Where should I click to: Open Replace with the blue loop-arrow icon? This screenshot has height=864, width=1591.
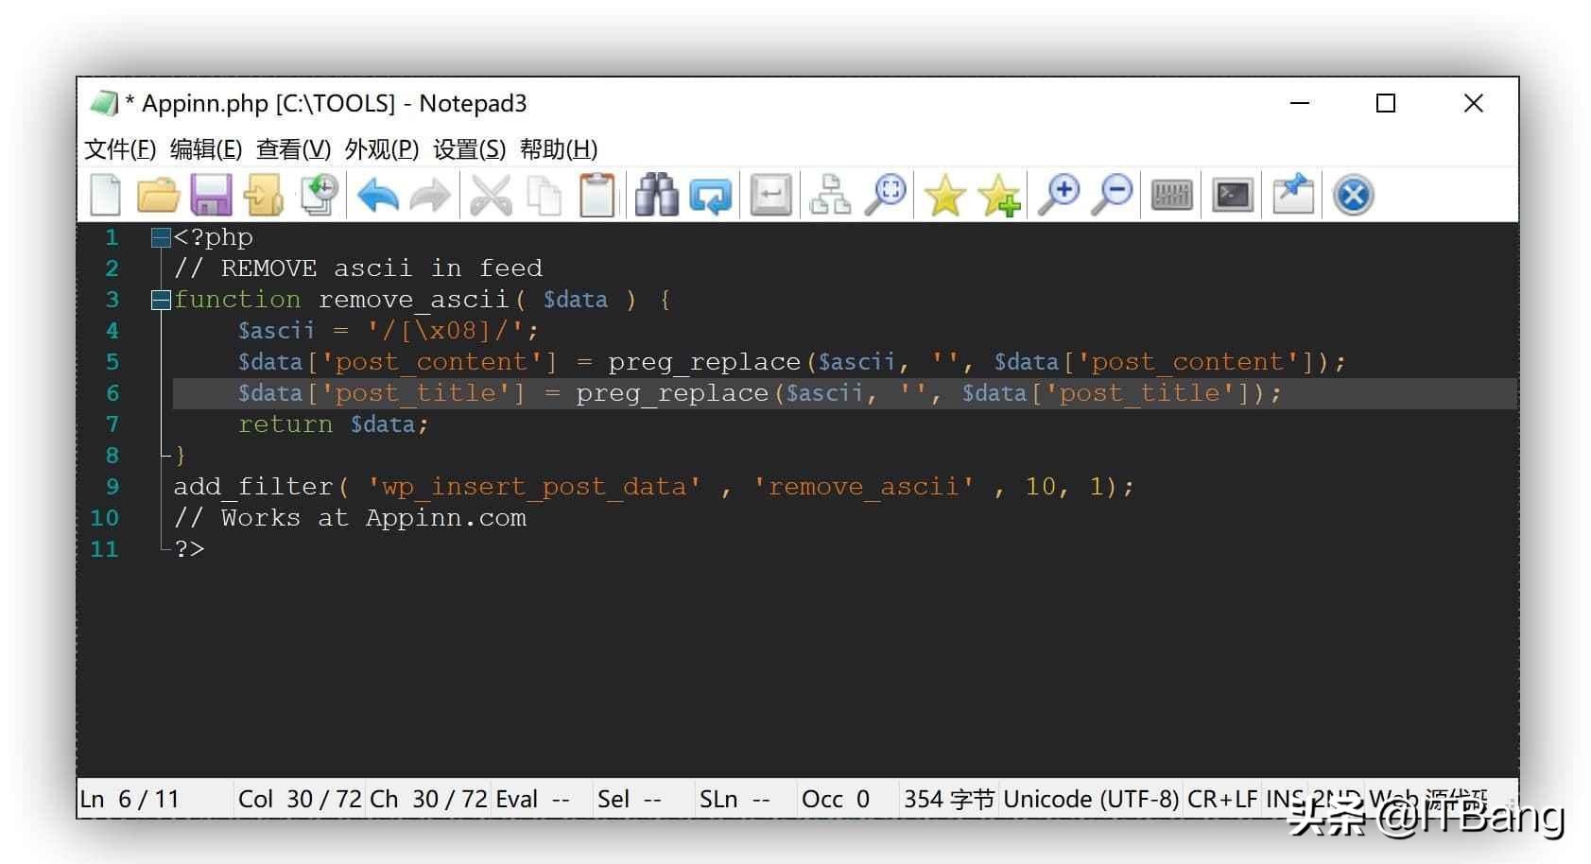[710, 196]
